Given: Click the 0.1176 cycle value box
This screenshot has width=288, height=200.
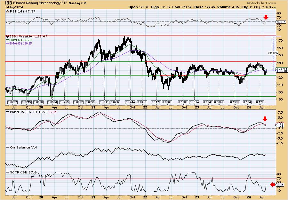Looking at the screenshot, I should click(156, 102).
